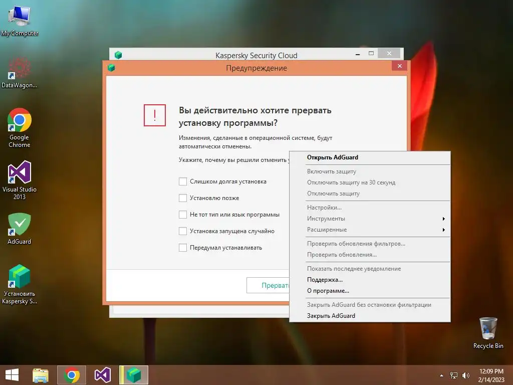513x385 pixels.
Task: Show hidden tray icons arrow
Action: point(442,375)
